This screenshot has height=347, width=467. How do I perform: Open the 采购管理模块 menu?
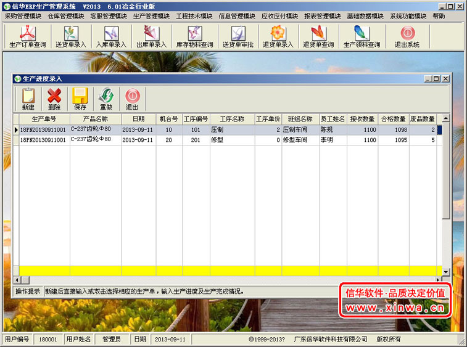tap(23, 16)
